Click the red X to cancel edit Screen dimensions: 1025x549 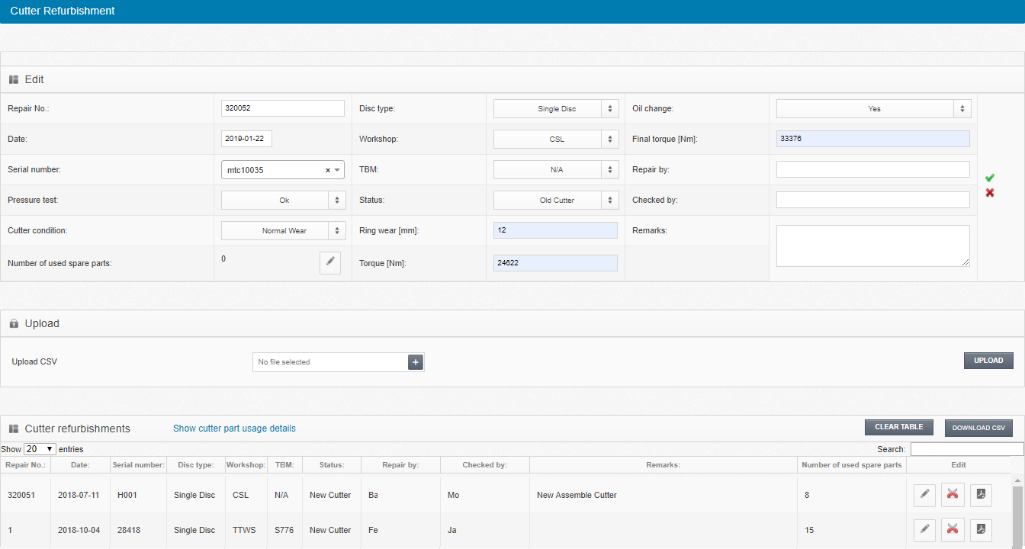(x=989, y=193)
